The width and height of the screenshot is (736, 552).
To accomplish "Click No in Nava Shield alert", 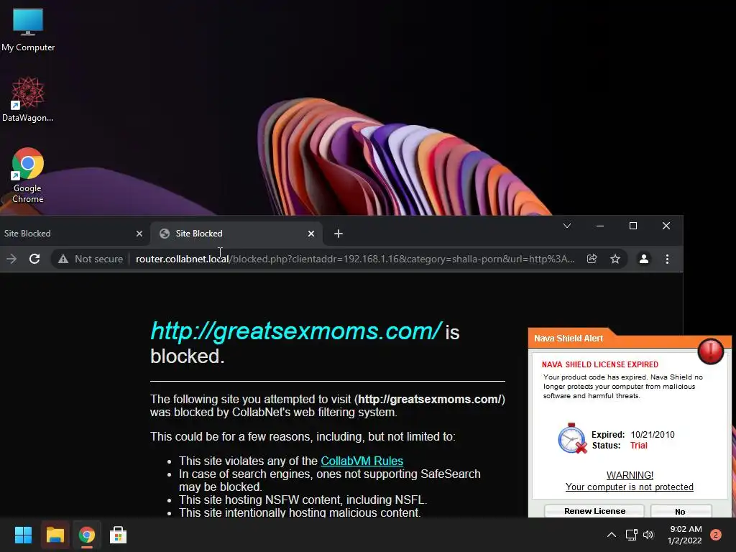I will [x=681, y=511].
